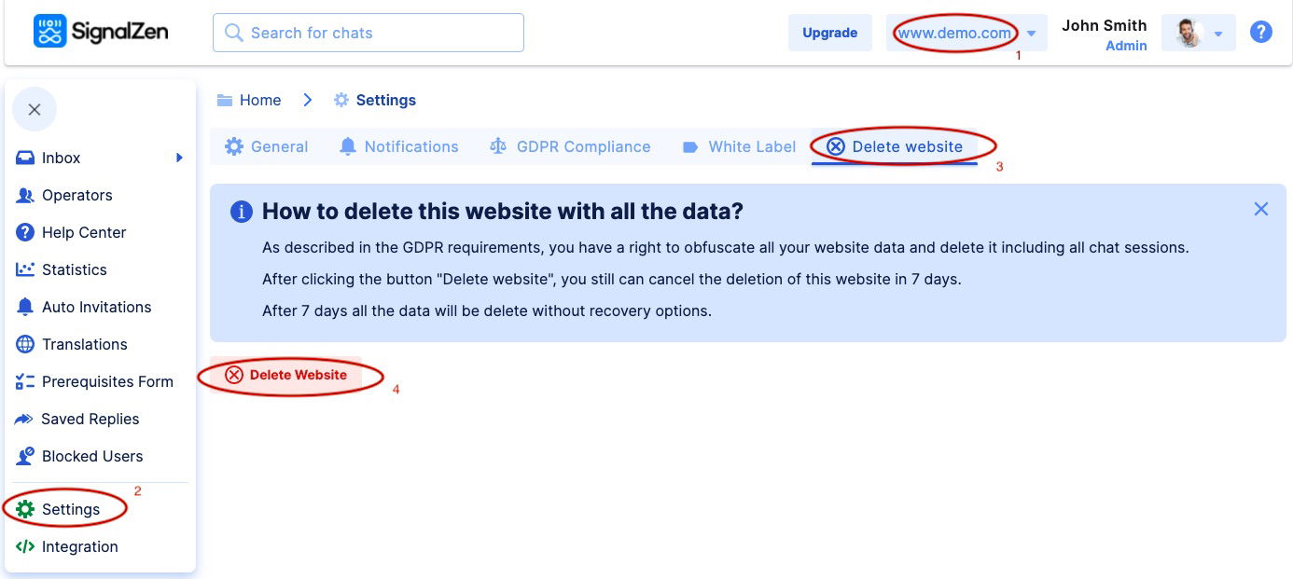Screen dimensions: 1293x579
Task: Switch to the GDPR Compliance tab
Action: (x=570, y=146)
